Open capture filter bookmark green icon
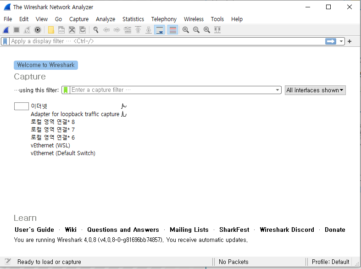 point(66,90)
